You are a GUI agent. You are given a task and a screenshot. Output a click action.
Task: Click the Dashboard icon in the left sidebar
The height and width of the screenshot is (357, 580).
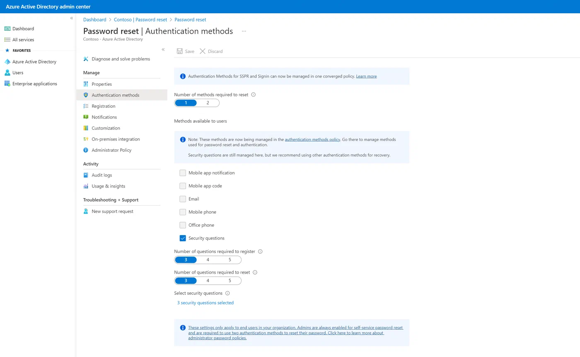pyautogui.click(x=7, y=29)
